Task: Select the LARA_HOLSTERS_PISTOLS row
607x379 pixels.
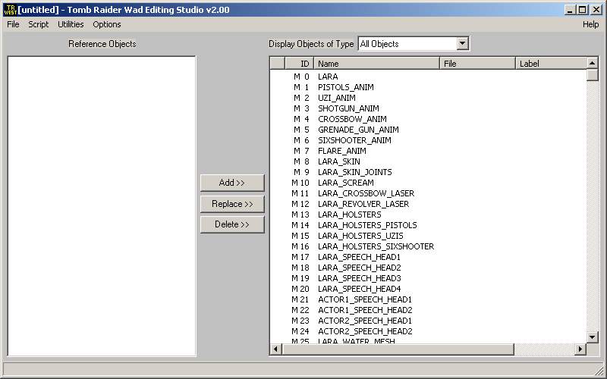Action: point(429,225)
